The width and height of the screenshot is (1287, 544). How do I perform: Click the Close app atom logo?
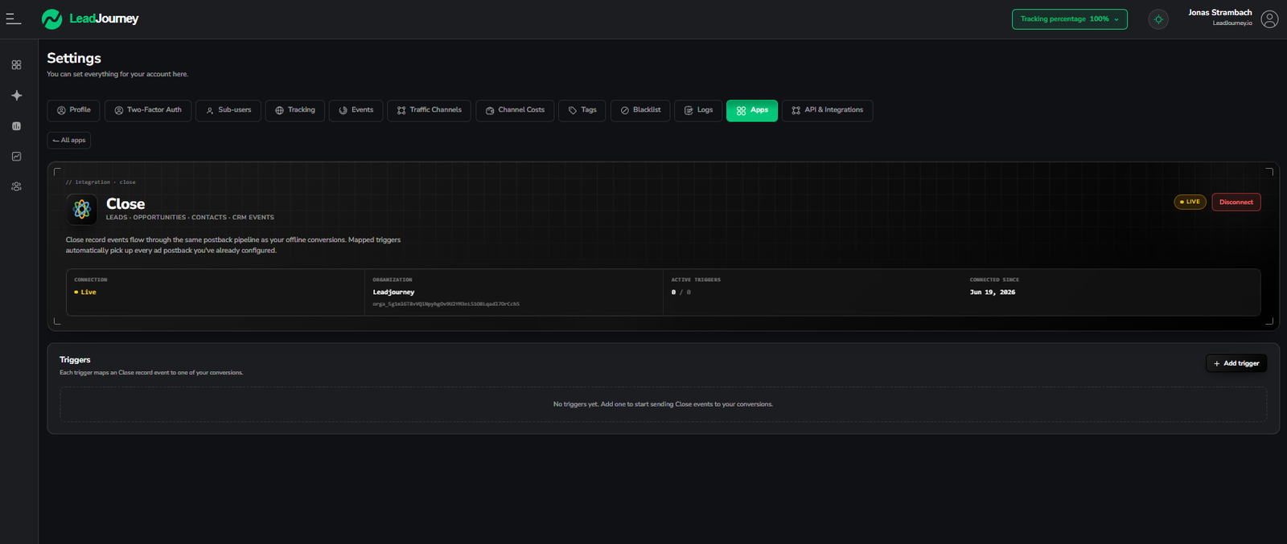coord(82,209)
